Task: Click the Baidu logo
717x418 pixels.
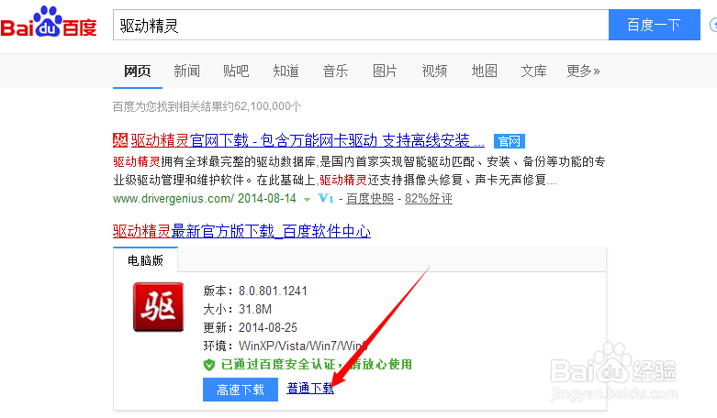Action: (x=49, y=22)
